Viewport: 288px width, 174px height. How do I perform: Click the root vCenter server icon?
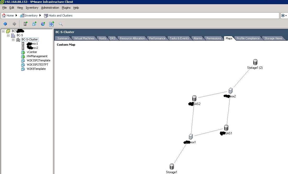(x=8, y=31)
